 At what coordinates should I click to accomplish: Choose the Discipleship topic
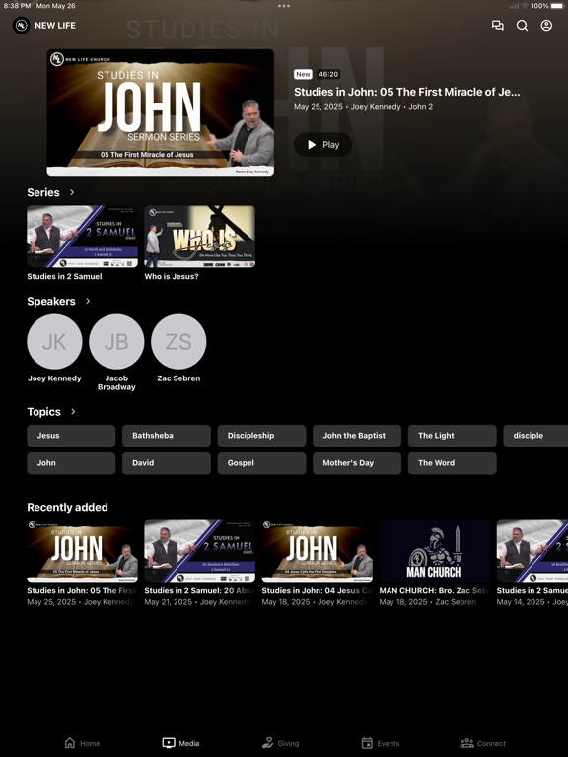tap(261, 436)
